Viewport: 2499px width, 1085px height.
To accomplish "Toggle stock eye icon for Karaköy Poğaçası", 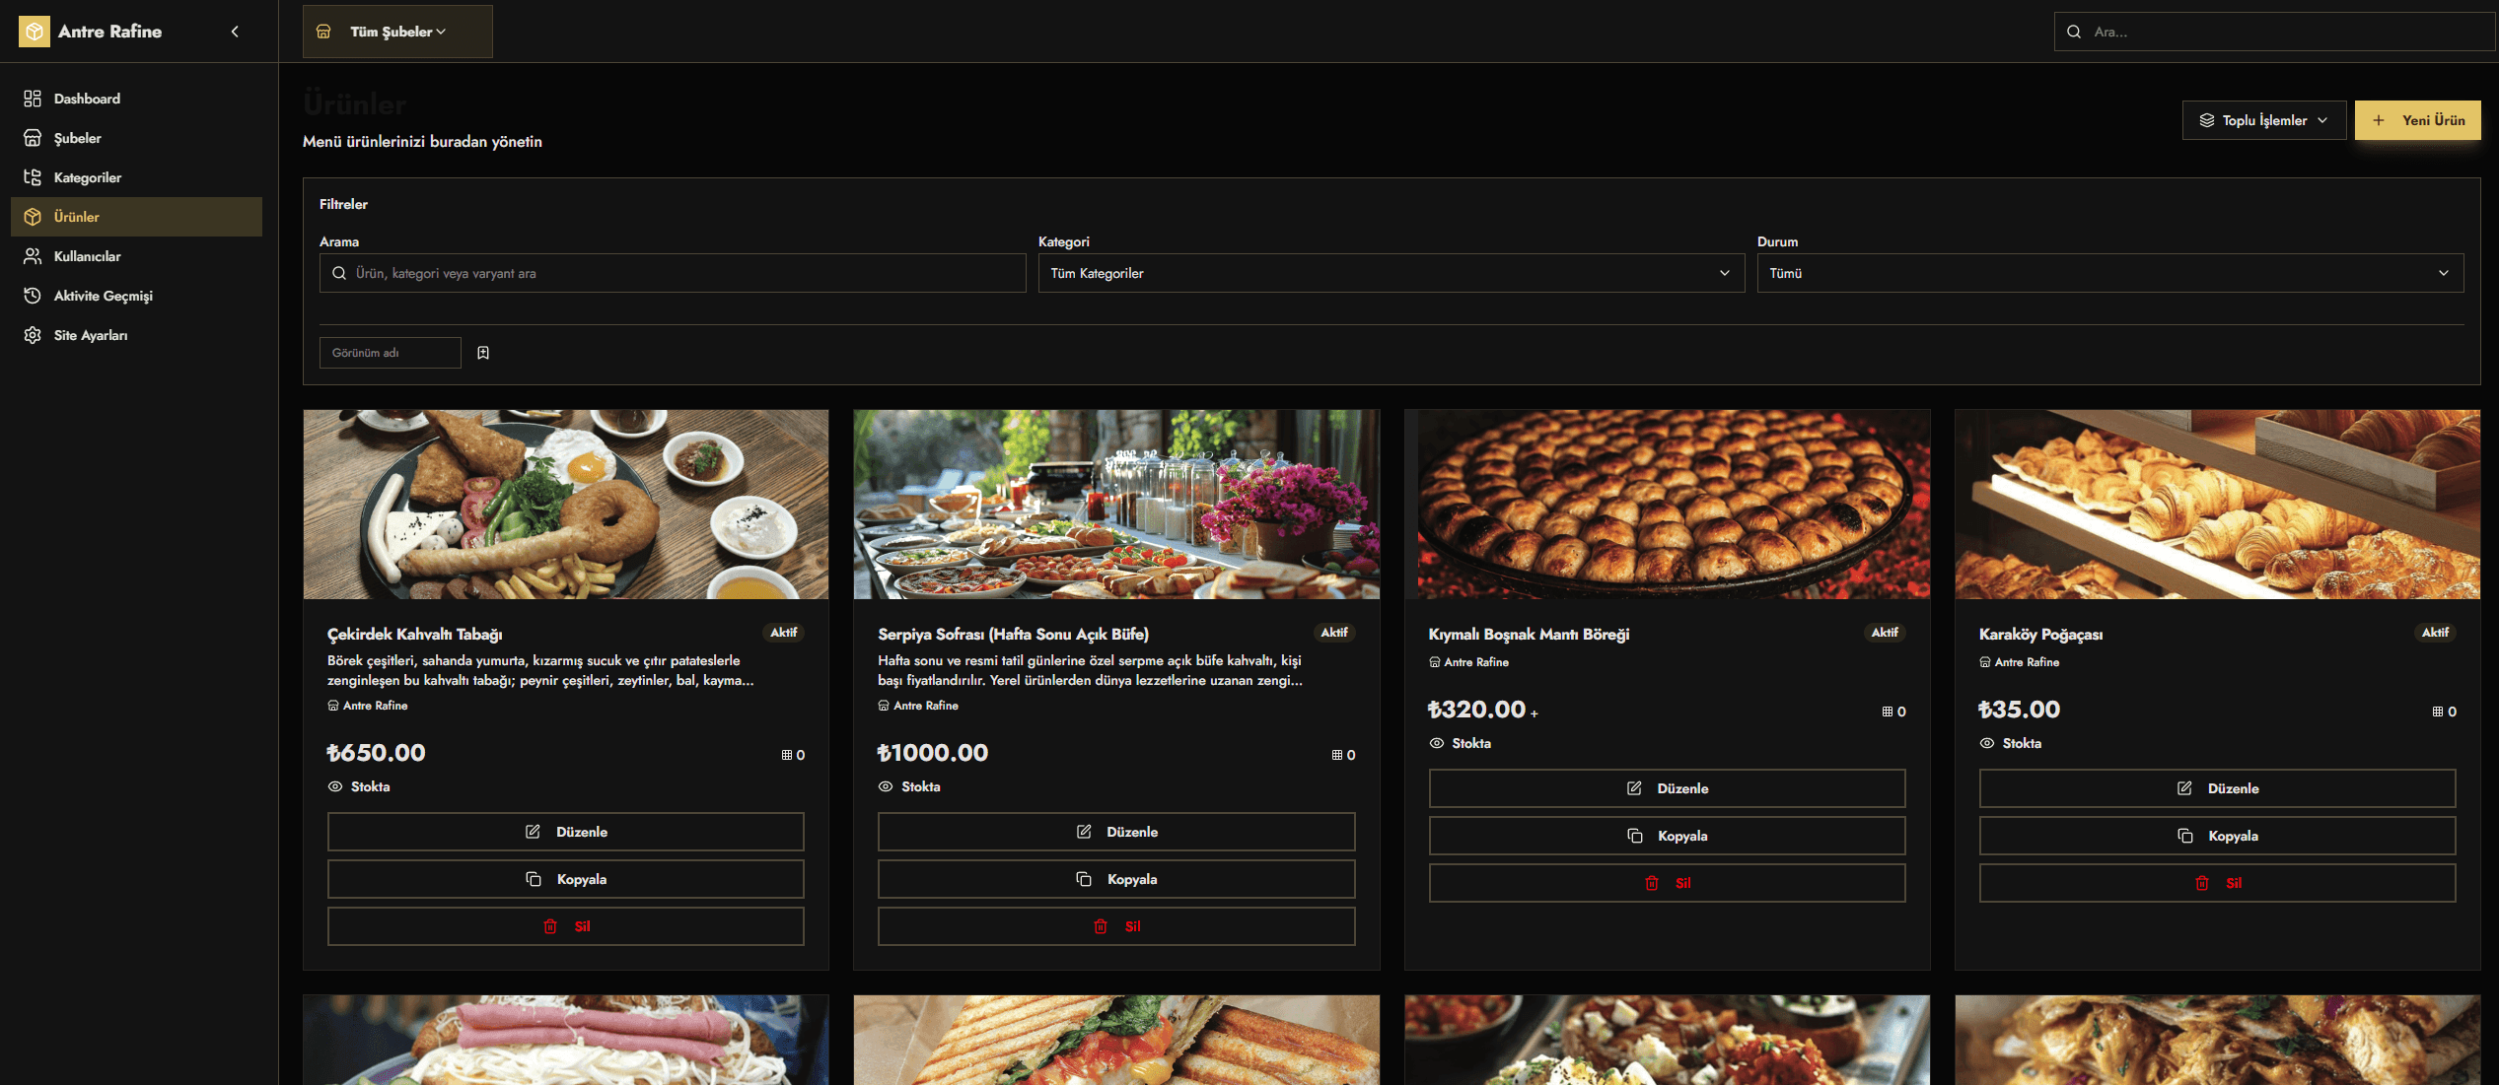I will (x=1987, y=743).
